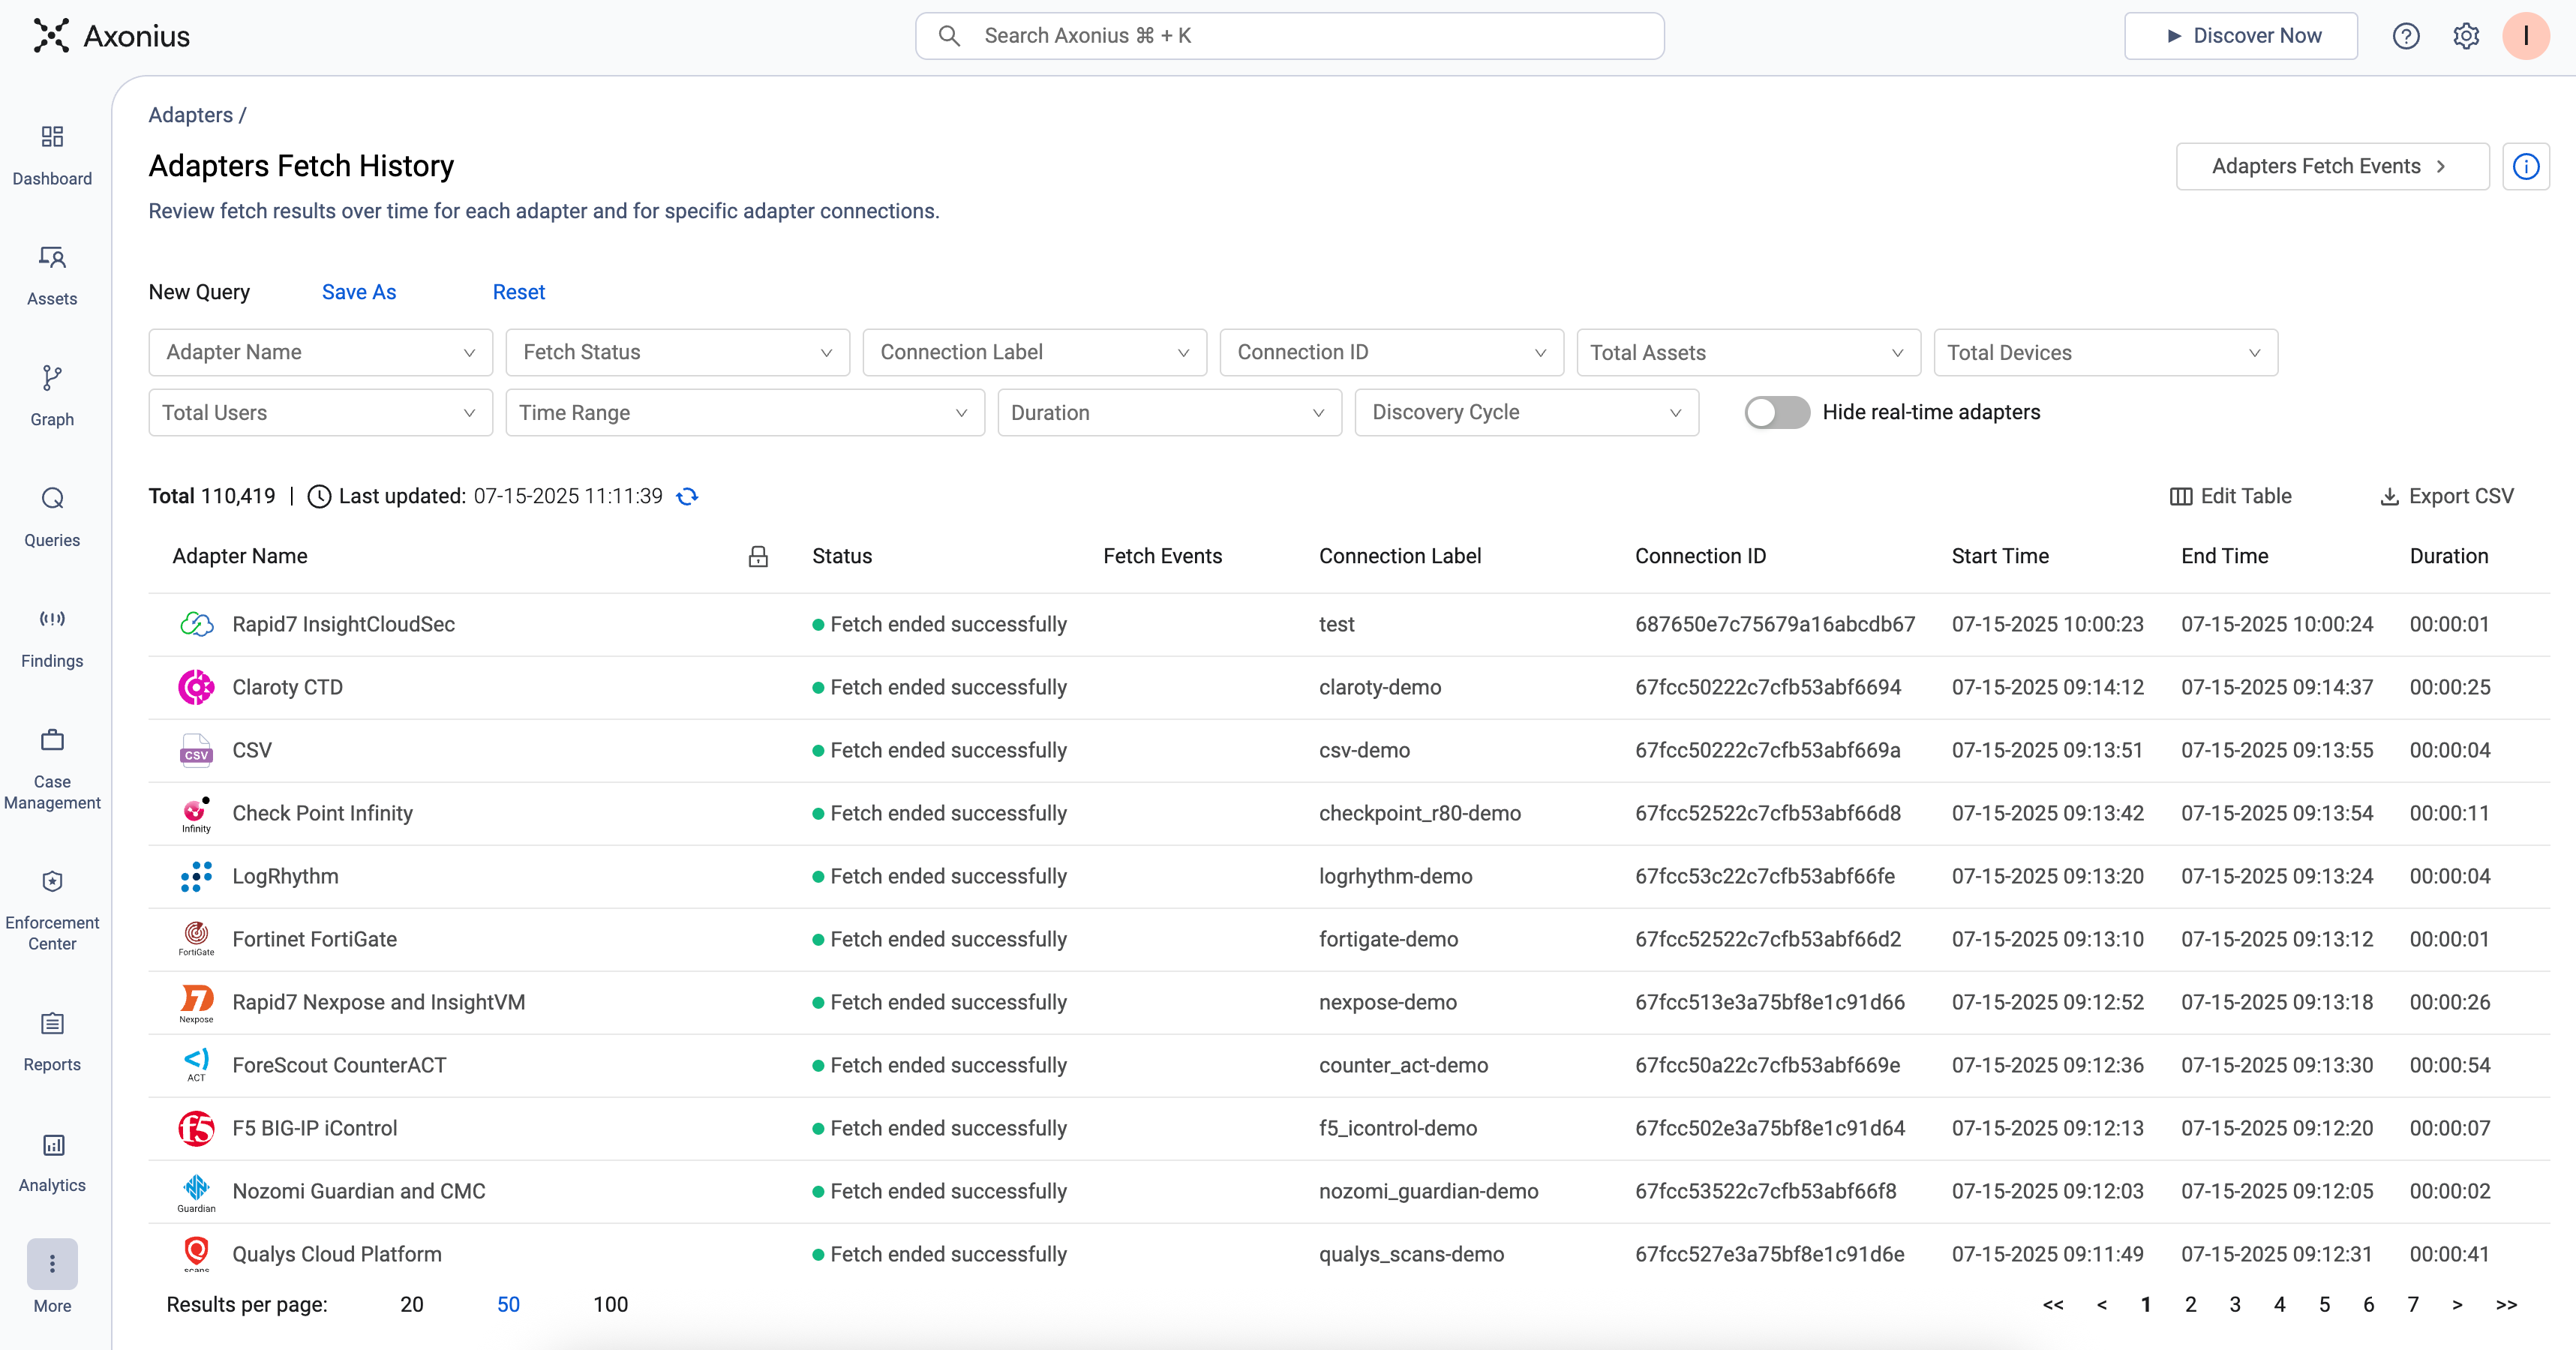The image size is (2576, 1350).
Task: Click the Rapid7 InsightCloudSec adapter icon
Action: point(196,625)
